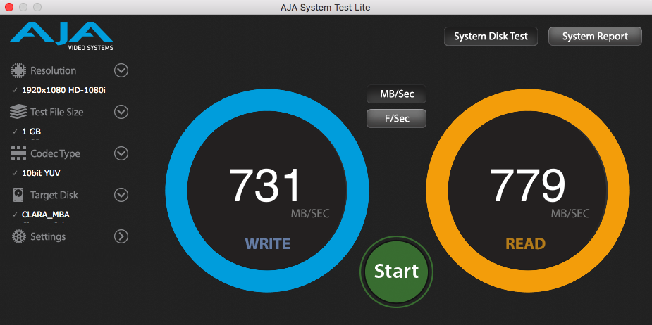Click the 779 read speed value
652x325 pixels.
pyautogui.click(x=527, y=186)
